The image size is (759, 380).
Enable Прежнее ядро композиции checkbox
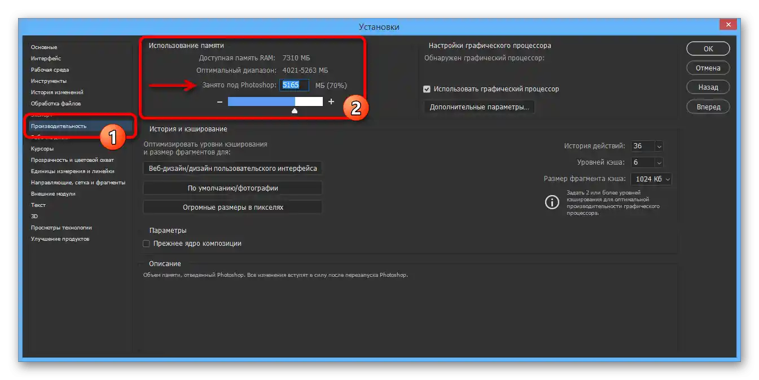click(146, 244)
